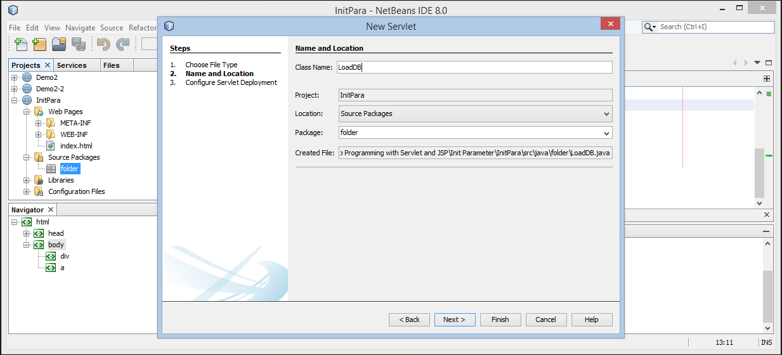Image resolution: width=782 pixels, height=355 pixels.
Task: Open the editor documents list arrow
Action: [x=757, y=63]
